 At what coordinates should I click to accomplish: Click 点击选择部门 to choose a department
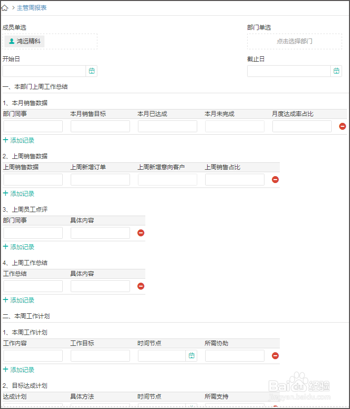pos(294,41)
